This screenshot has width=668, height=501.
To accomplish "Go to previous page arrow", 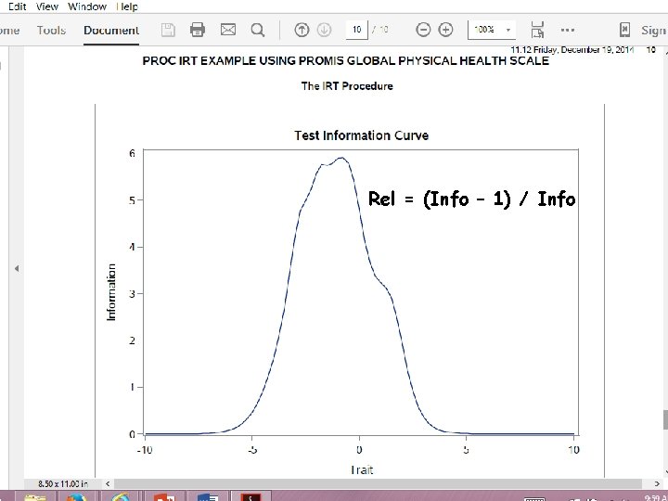I will pos(302,30).
